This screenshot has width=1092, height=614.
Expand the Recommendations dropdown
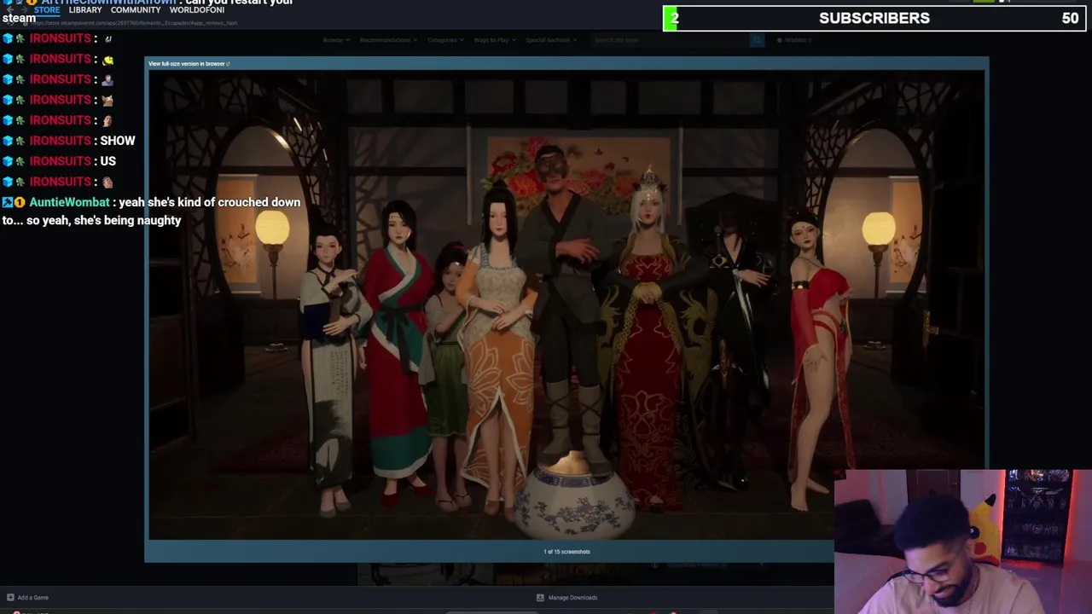click(x=388, y=40)
